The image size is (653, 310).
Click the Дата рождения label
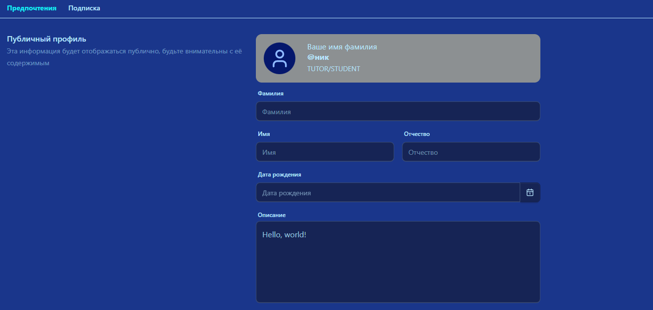click(x=280, y=175)
